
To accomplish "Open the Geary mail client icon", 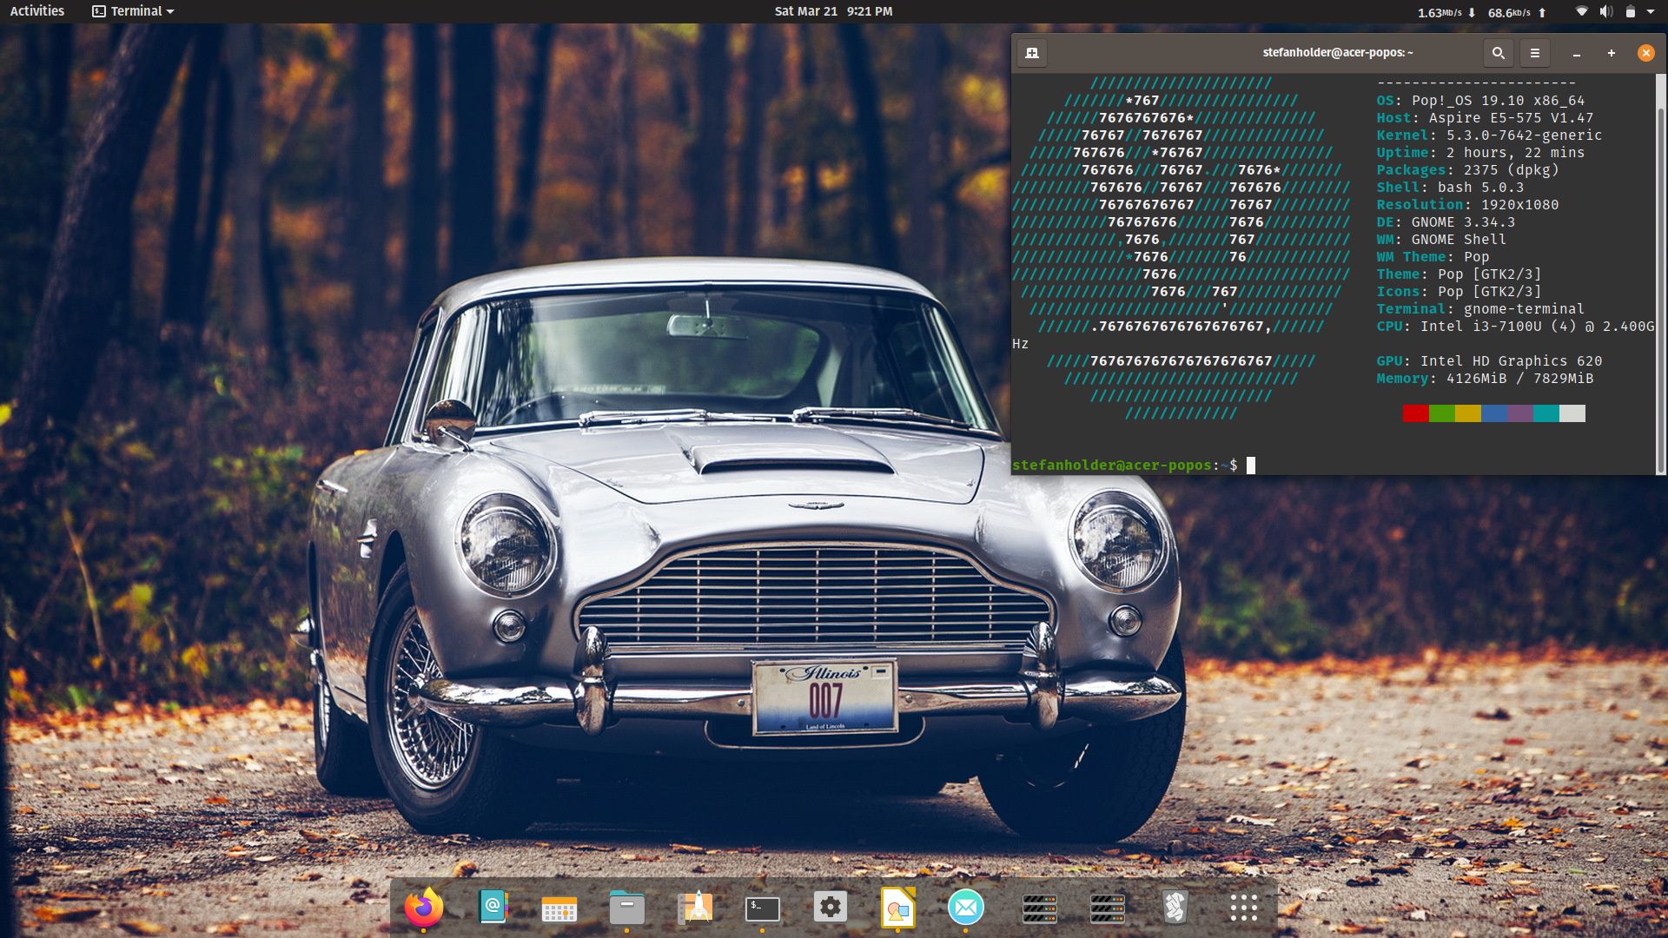I will 964,907.
